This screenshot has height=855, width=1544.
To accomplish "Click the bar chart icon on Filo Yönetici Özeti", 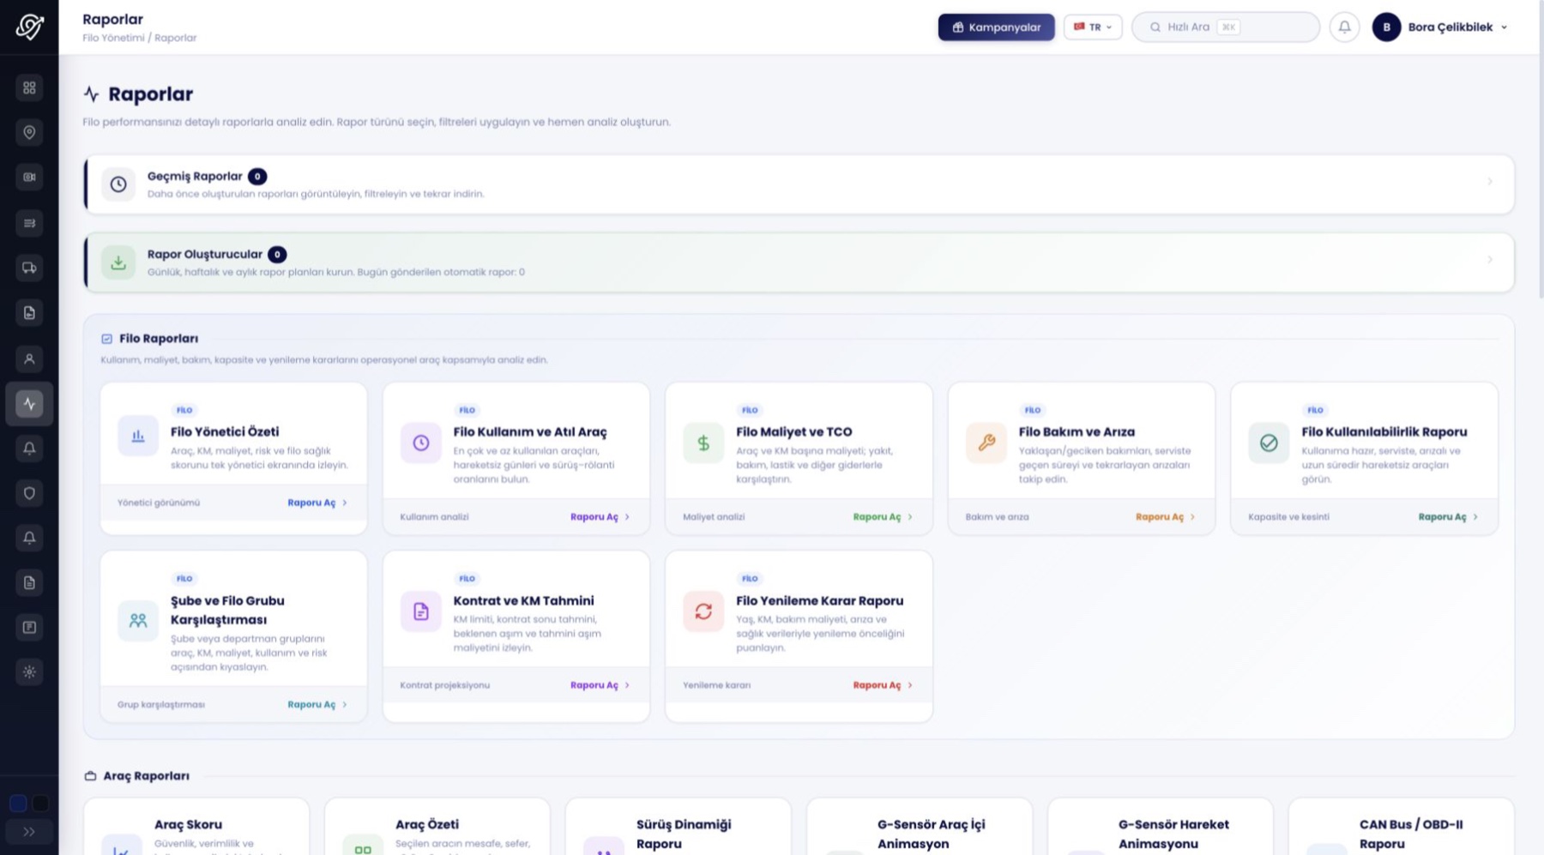I will 138,437.
